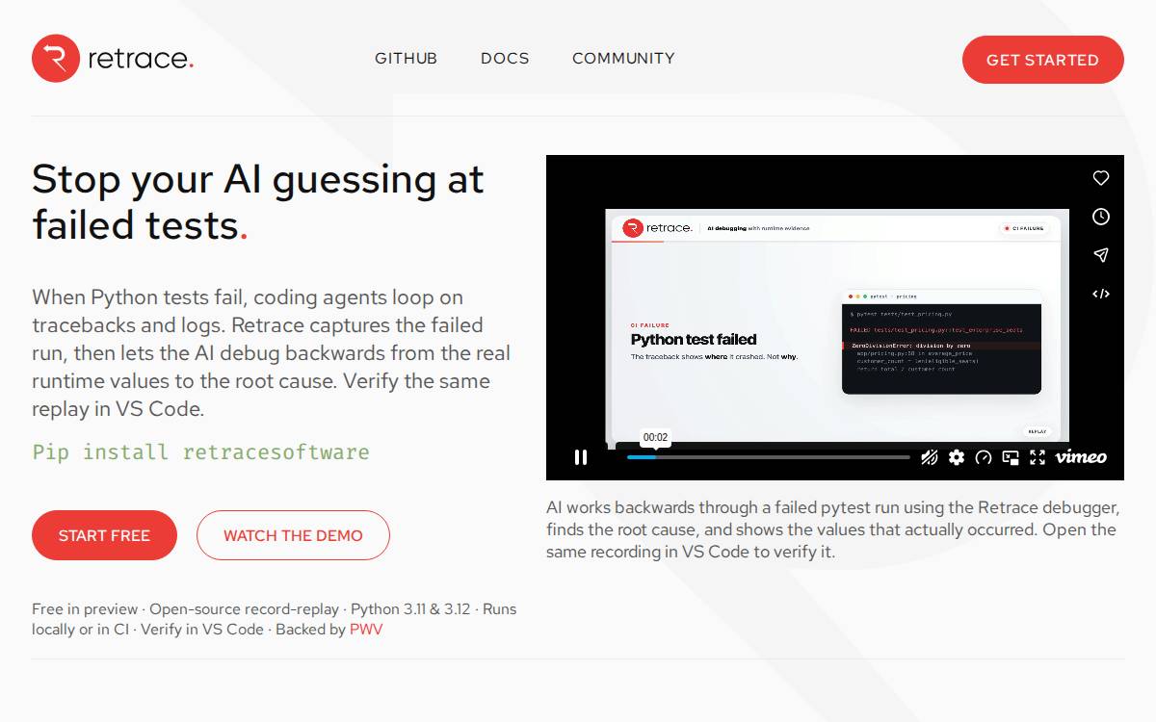The width and height of the screenshot is (1156, 722).
Task: Open the COMMUNITY nav link
Action: [623, 59]
